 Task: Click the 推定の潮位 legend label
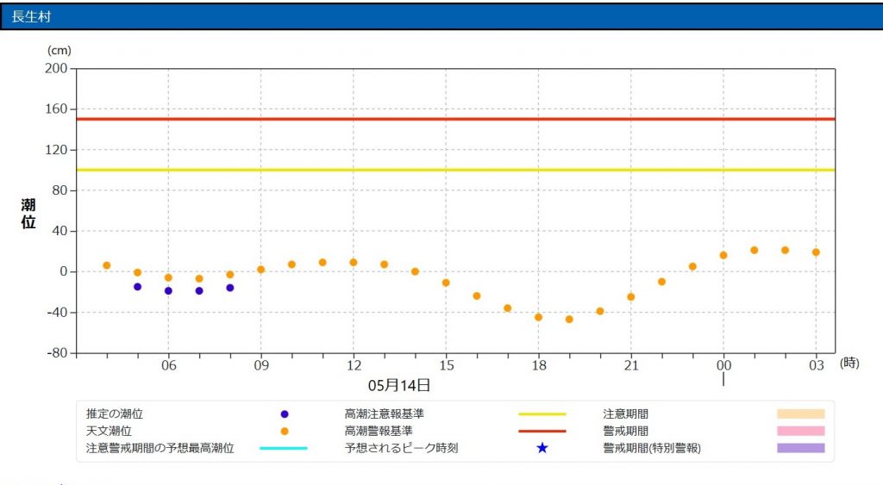[x=115, y=414]
